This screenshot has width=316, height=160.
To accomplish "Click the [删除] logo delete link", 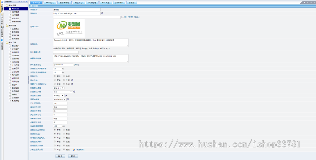I will (x=137, y=17).
